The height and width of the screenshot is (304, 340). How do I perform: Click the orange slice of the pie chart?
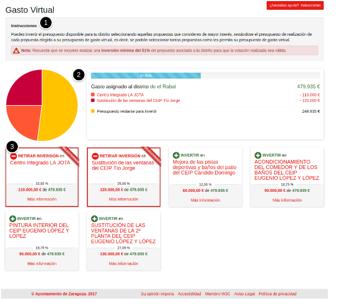click(22, 120)
